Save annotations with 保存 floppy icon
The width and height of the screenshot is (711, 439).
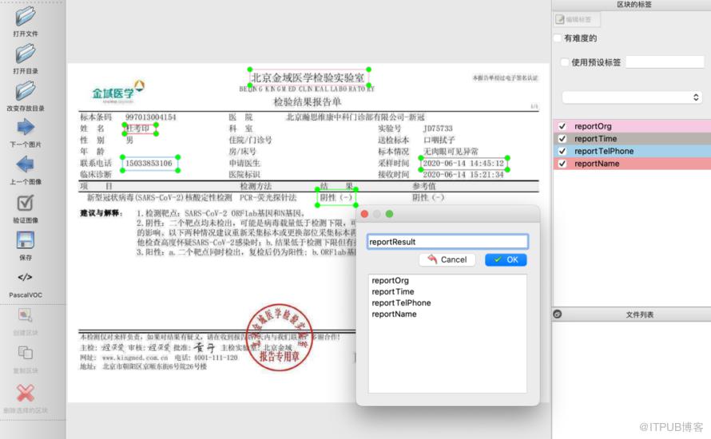click(x=26, y=240)
